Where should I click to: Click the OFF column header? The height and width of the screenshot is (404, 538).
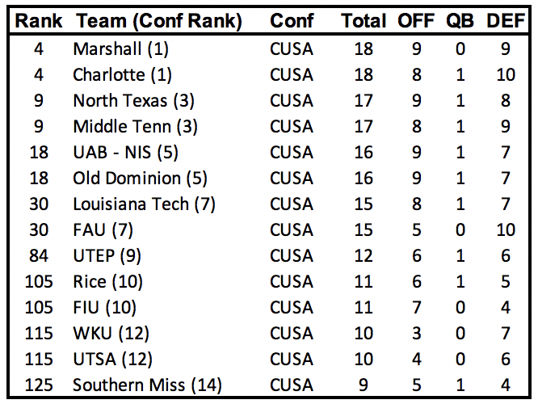coord(416,22)
